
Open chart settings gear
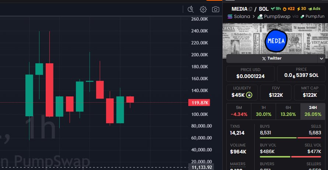click(x=203, y=9)
